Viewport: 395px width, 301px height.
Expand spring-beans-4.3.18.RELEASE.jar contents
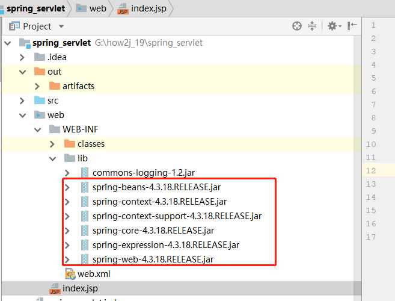coord(67,187)
